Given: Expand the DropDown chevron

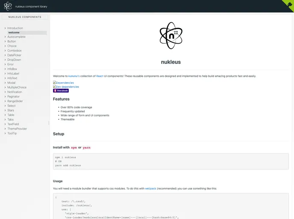Looking at the screenshot, I should click(5, 60).
